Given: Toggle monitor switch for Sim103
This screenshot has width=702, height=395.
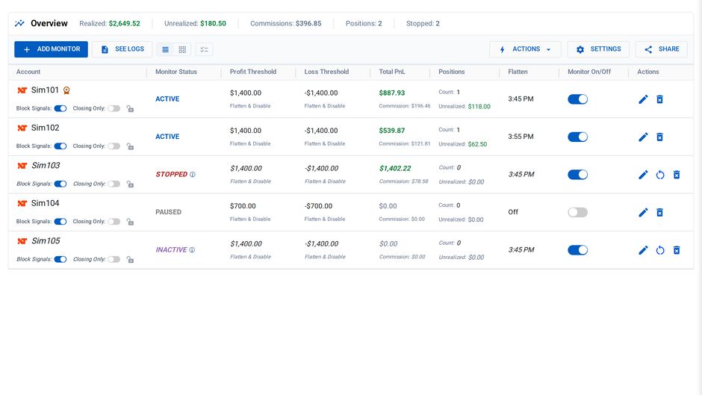Looking at the screenshot, I should pyautogui.click(x=577, y=175).
